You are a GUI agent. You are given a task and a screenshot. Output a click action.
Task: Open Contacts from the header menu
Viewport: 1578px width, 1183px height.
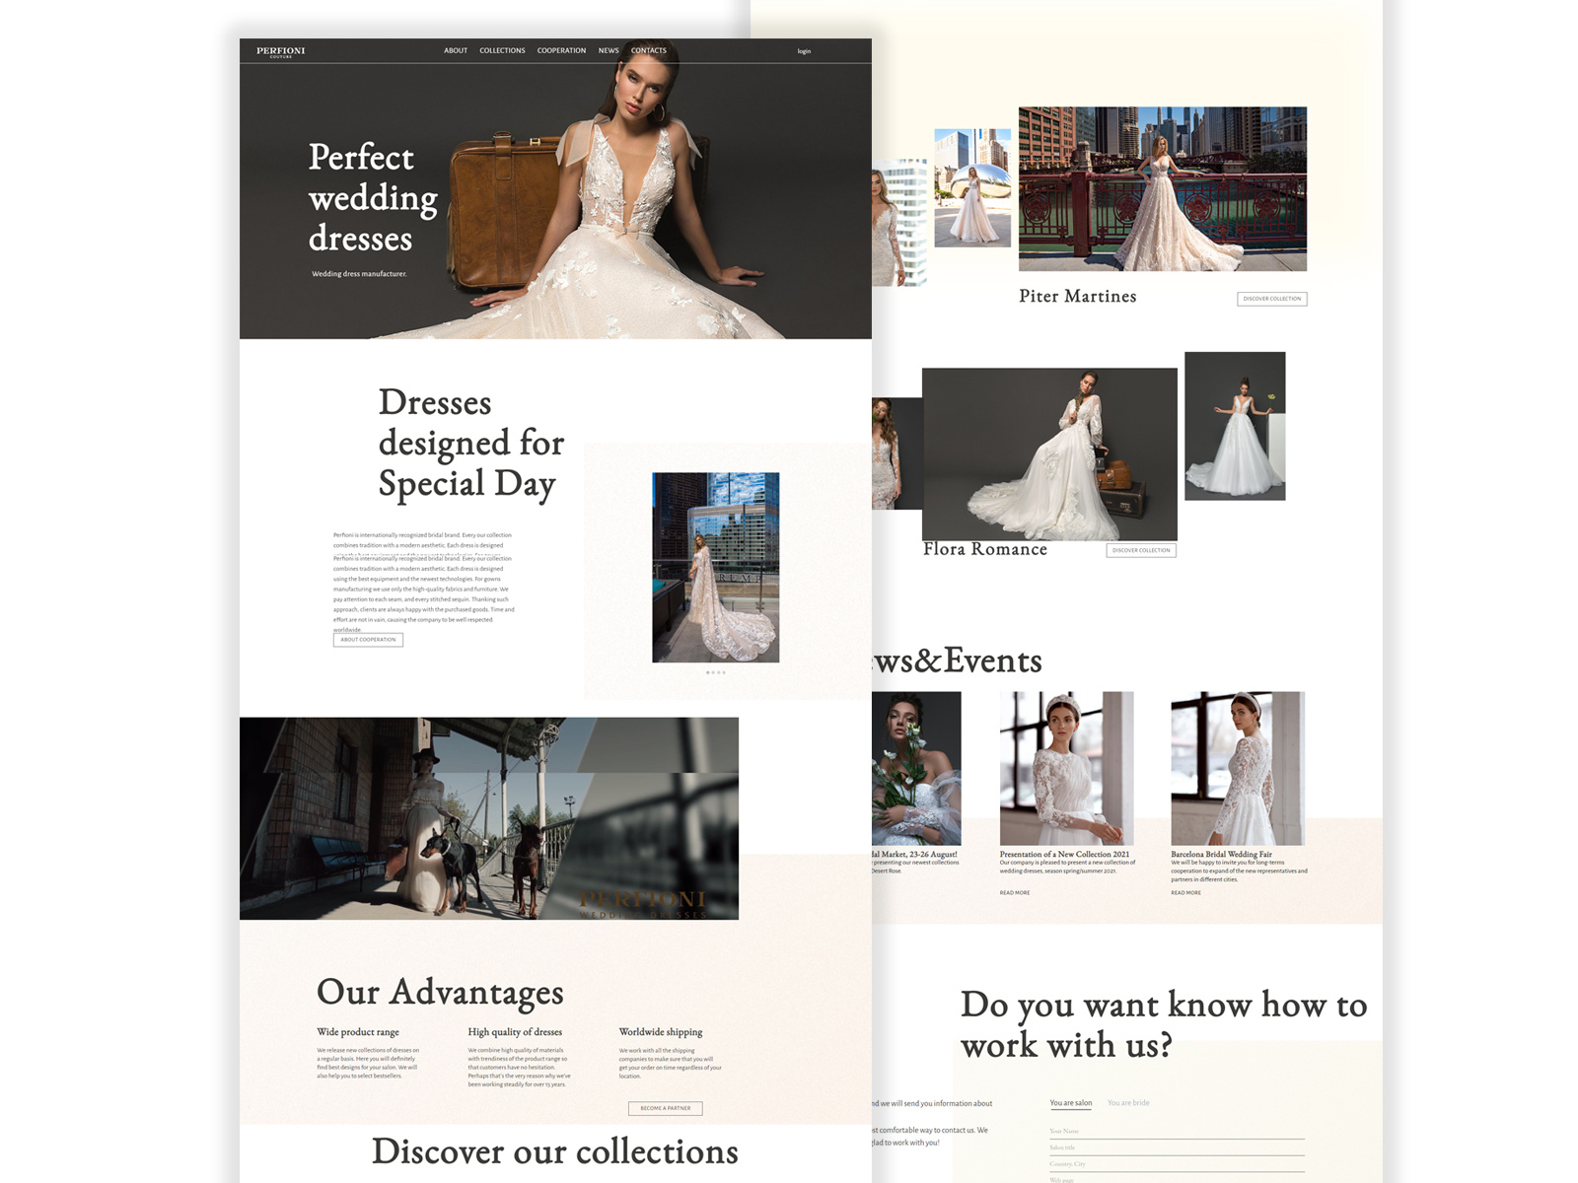(x=649, y=50)
